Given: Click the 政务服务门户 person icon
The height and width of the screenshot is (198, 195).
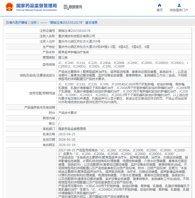Looking at the screenshot, I should (x=179, y=5).
